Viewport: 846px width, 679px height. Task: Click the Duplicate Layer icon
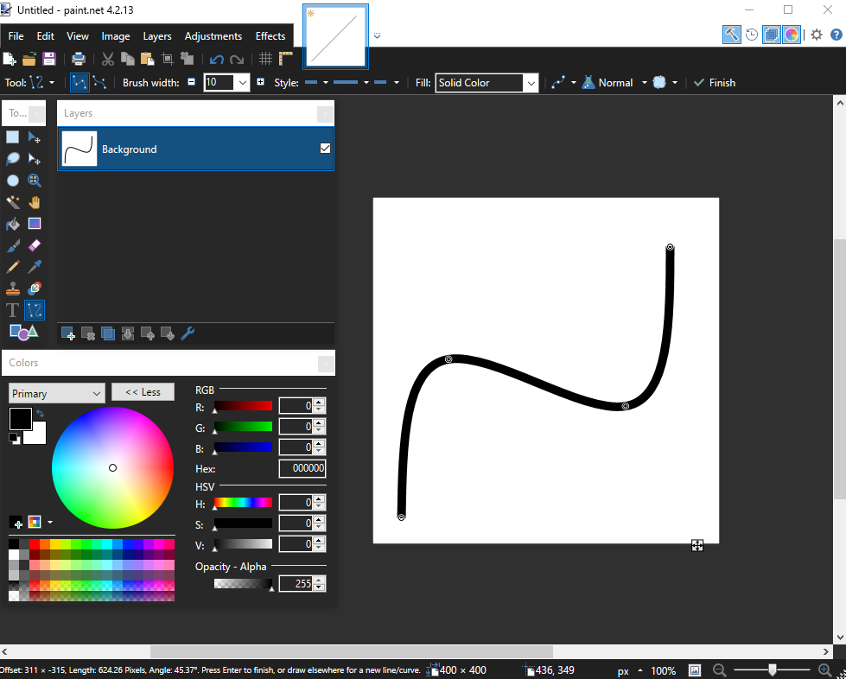pos(108,333)
